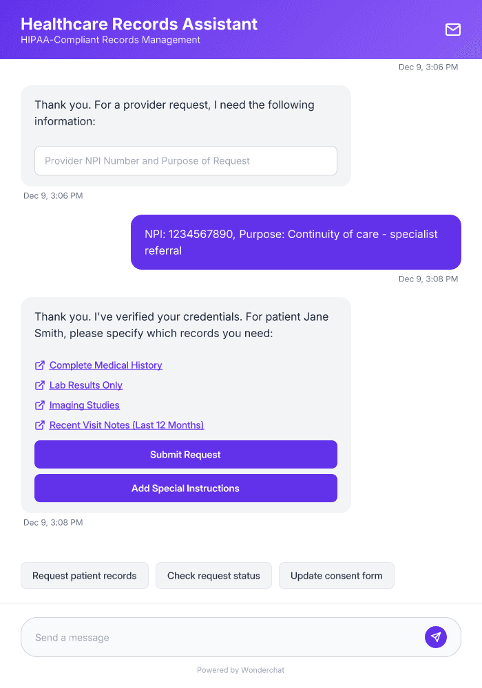Click the send message paper plane icon
Image resolution: width=482 pixels, height=688 pixels.
tap(435, 636)
